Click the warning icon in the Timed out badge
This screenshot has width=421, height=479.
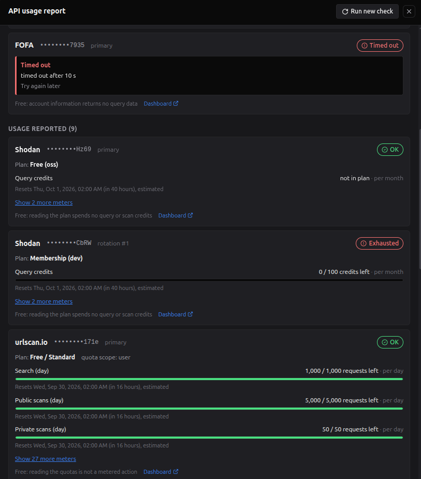tap(365, 46)
